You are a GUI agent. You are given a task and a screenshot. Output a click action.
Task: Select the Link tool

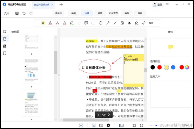pos(143,23)
